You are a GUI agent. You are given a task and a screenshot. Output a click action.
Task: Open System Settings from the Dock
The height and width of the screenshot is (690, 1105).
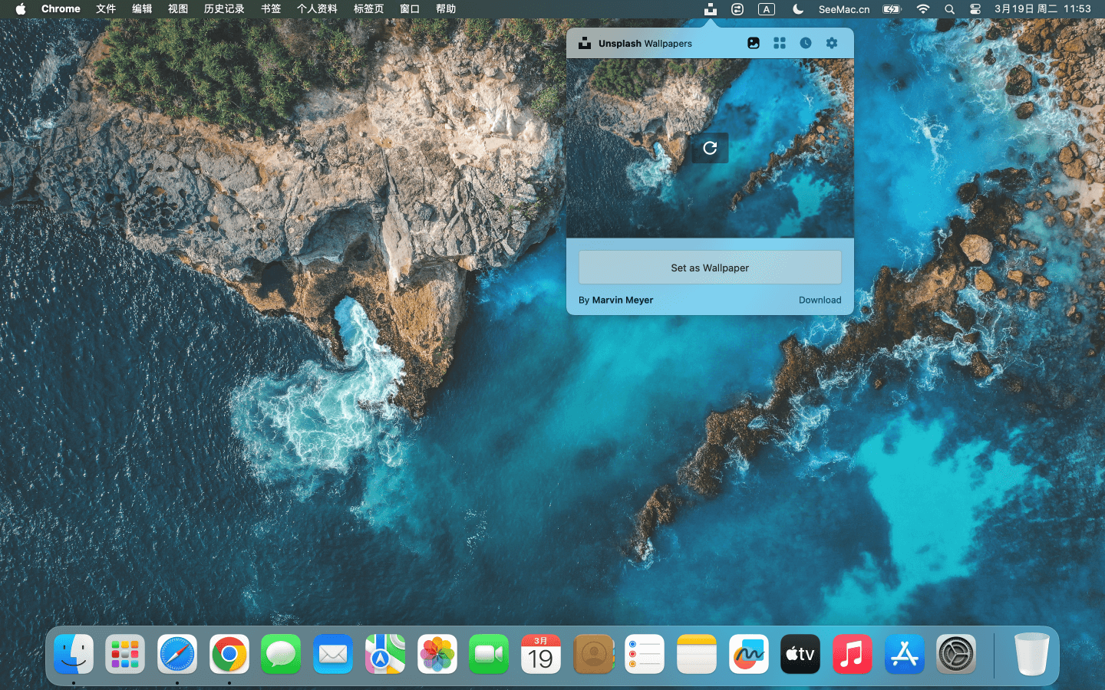click(956, 654)
